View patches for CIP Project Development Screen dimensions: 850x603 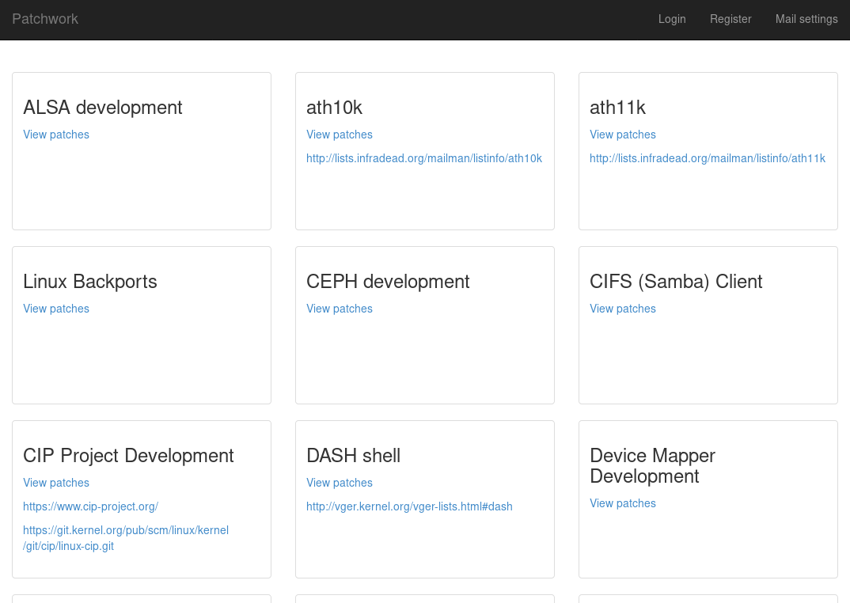click(x=56, y=483)
